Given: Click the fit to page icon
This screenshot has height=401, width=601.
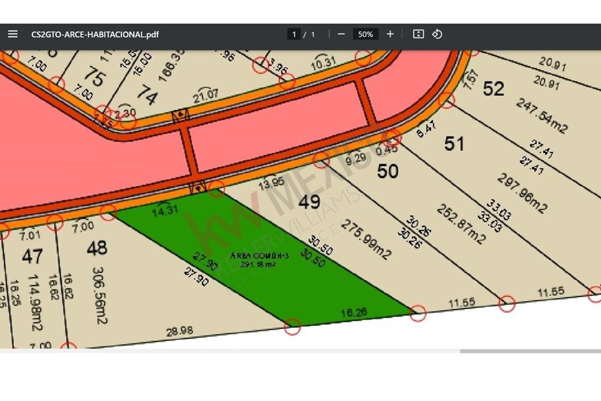Looking at the screenshot, I should point(418,34).
